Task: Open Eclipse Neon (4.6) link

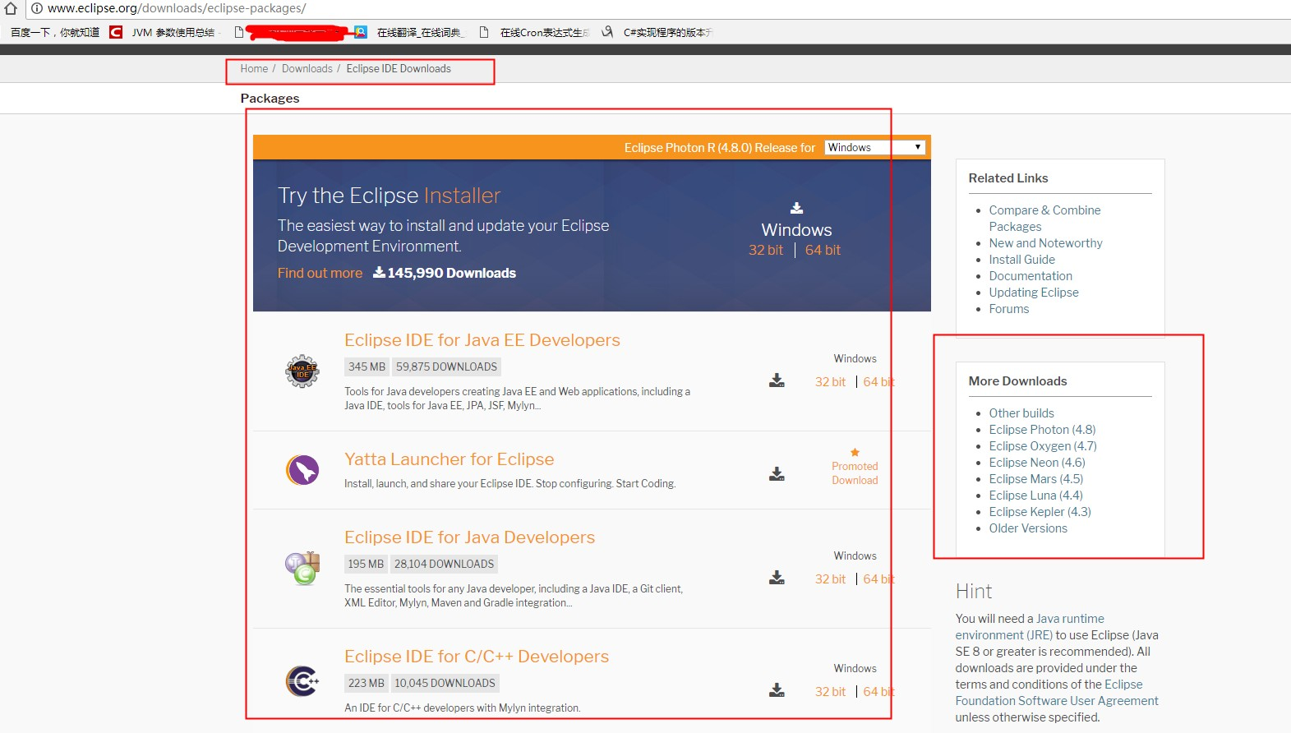Action: click(1037, 463)
